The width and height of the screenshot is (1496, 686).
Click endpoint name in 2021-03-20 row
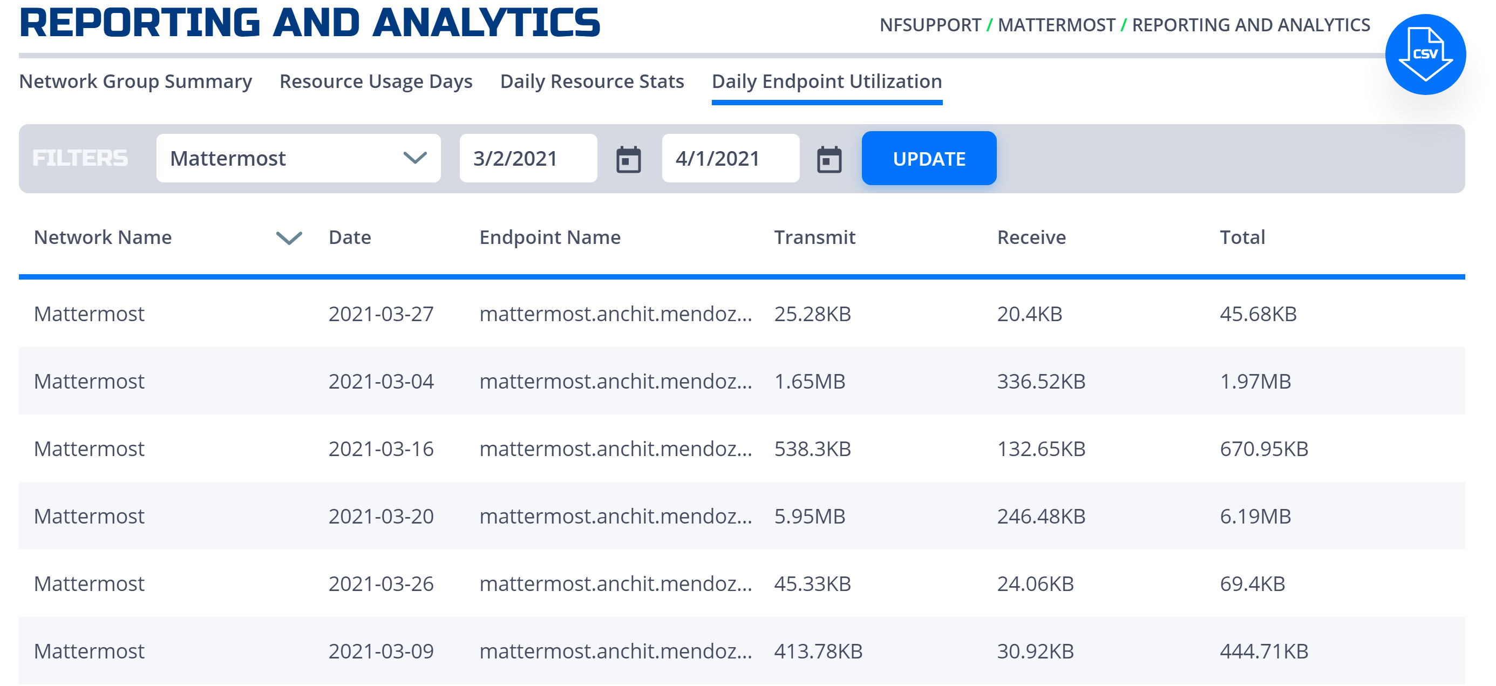pyautogui.click(x=616, y=516)
